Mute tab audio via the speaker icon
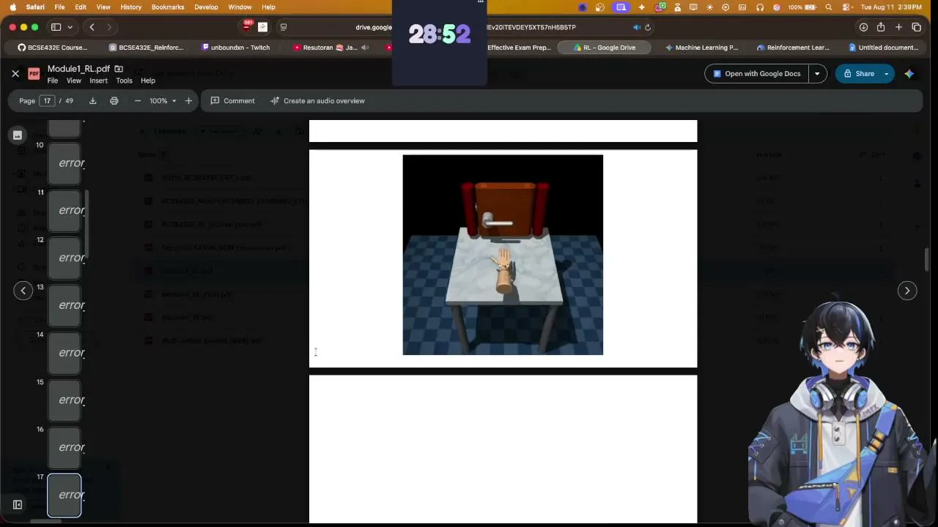This screenshot has height=527, width=938. (636, 27)
